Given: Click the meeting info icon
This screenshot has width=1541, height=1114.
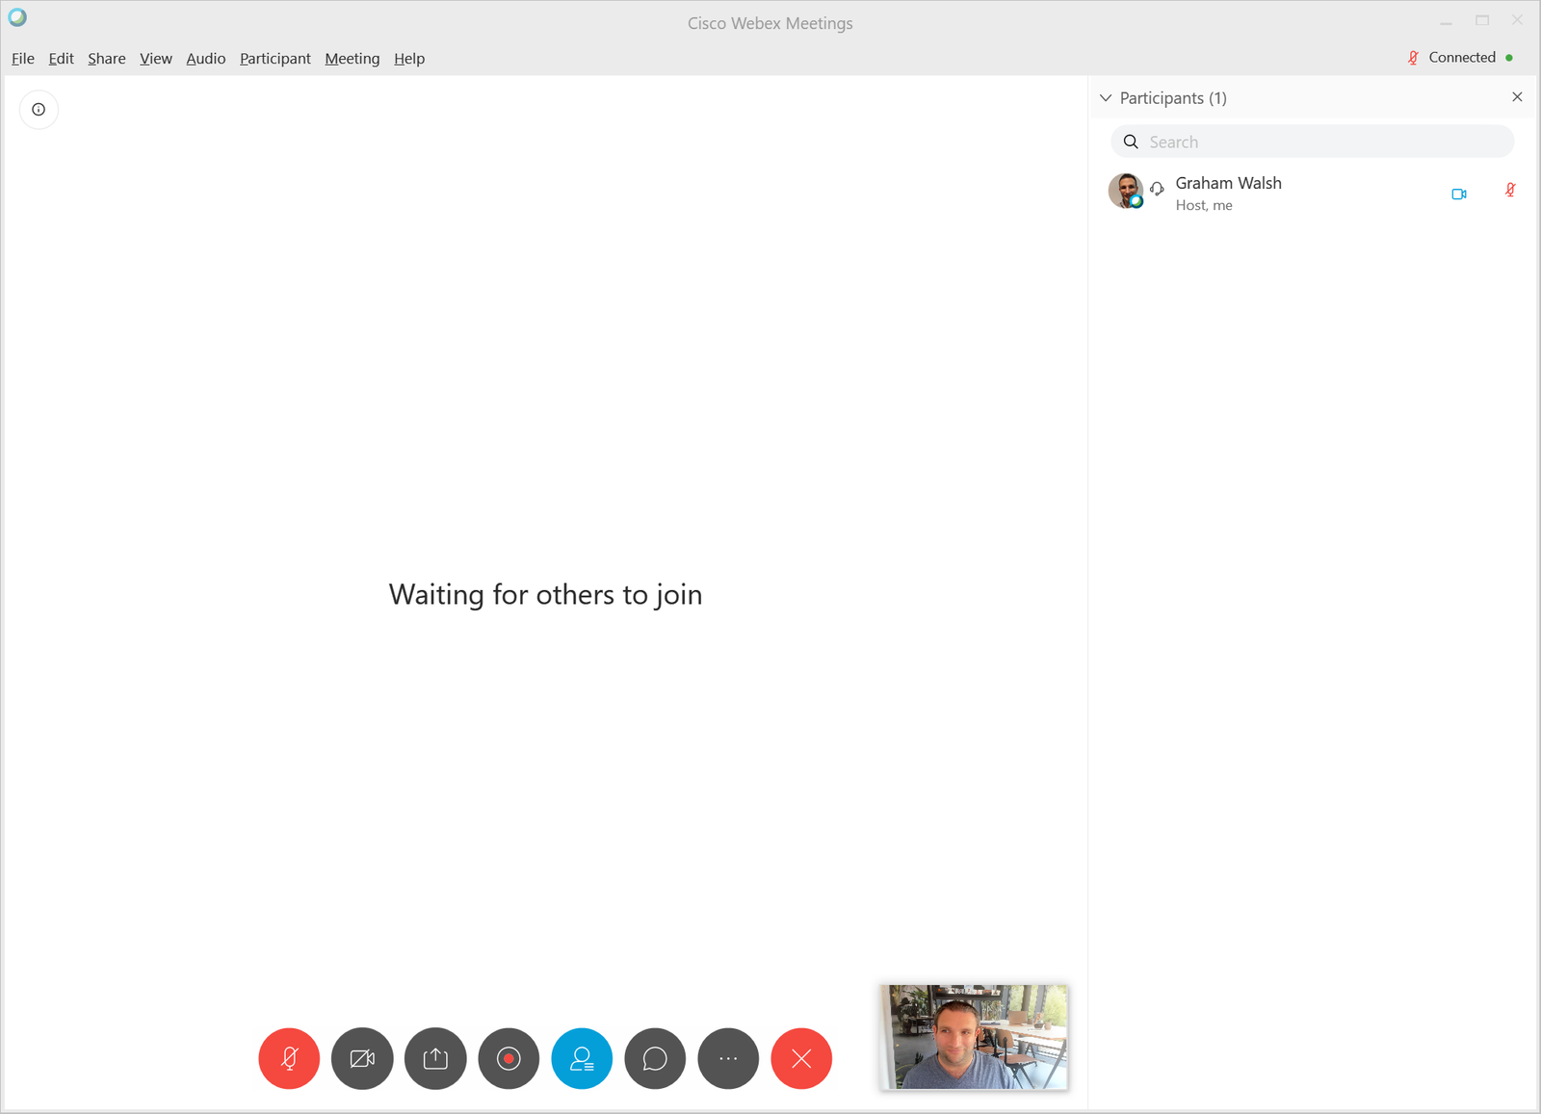Looking at the screenshot, I should 39,109.
